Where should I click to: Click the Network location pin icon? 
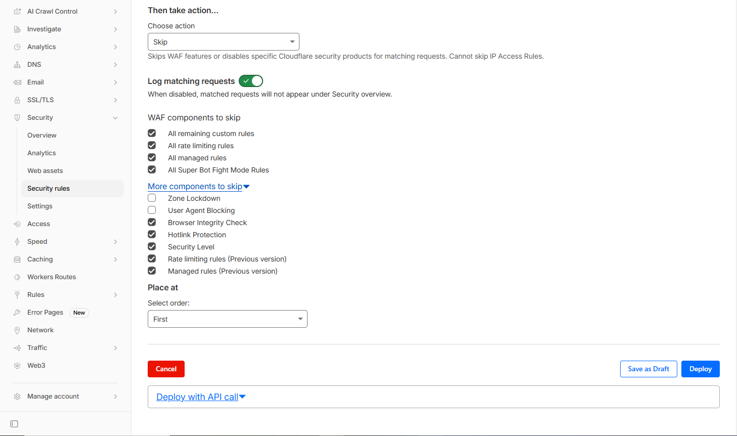point(17,330)
